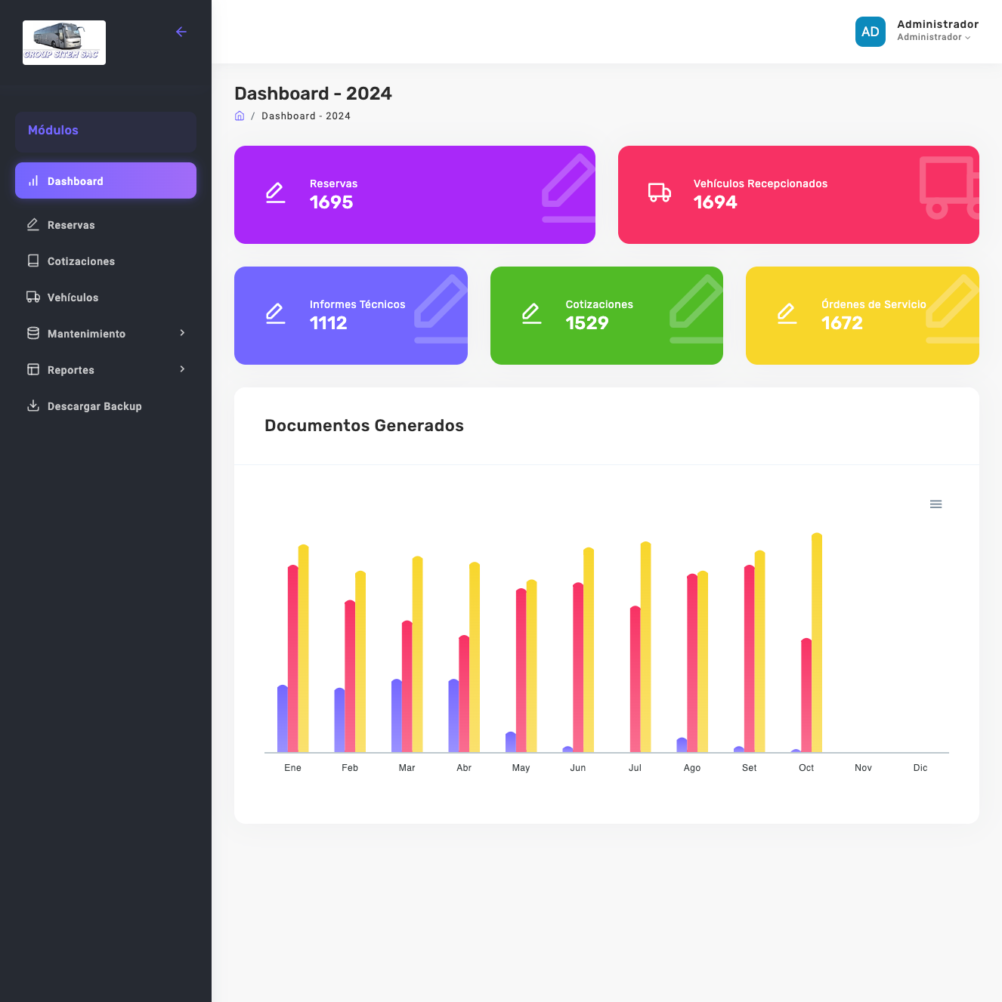Click the yellow bar for Ene
The height and width of the screenshot is (1002, 1002).
304,648
